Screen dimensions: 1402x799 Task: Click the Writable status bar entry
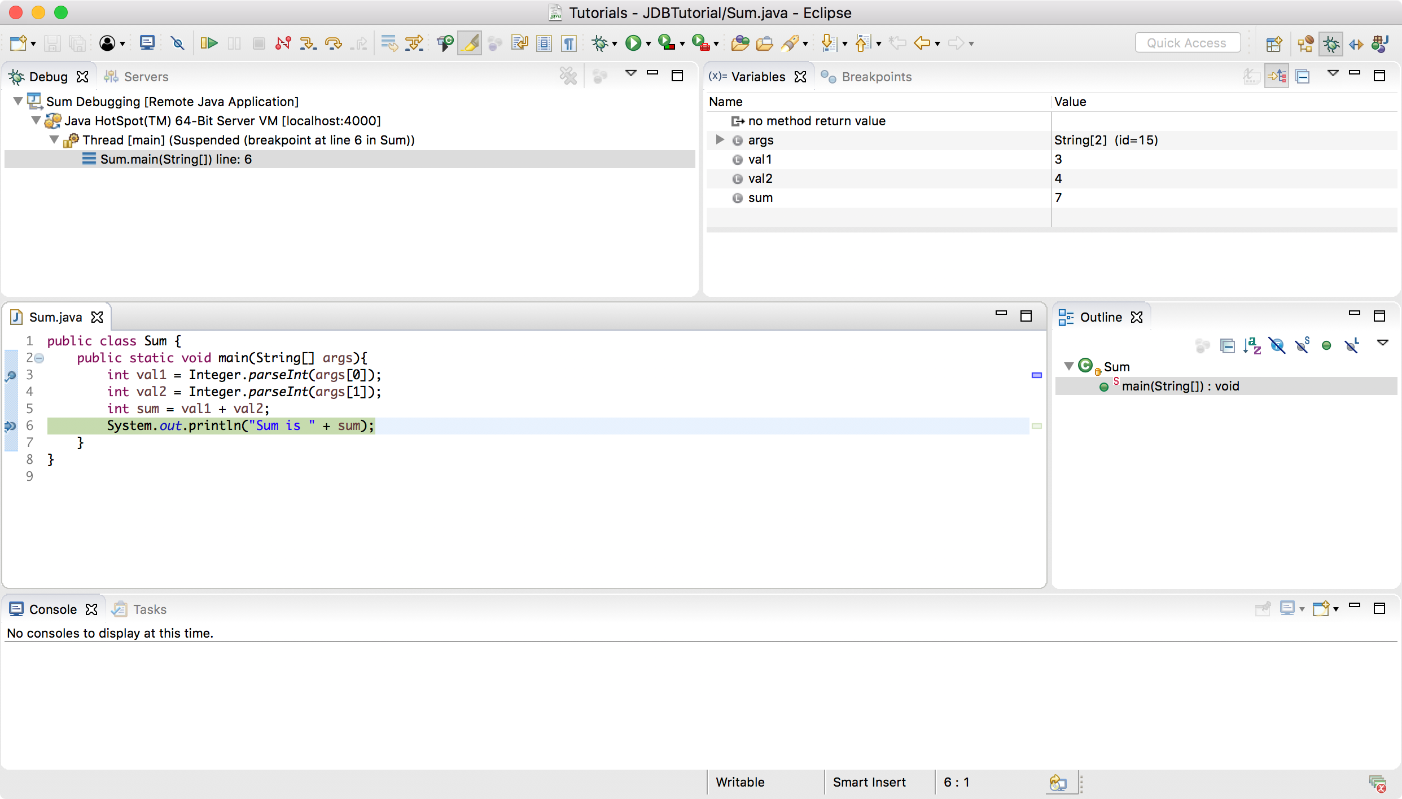(x=740, y=782)
